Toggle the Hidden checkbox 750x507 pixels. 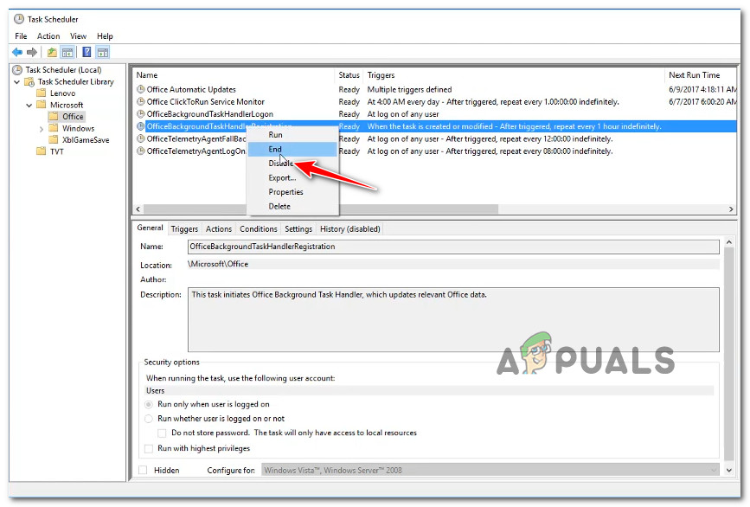point(143,470)
